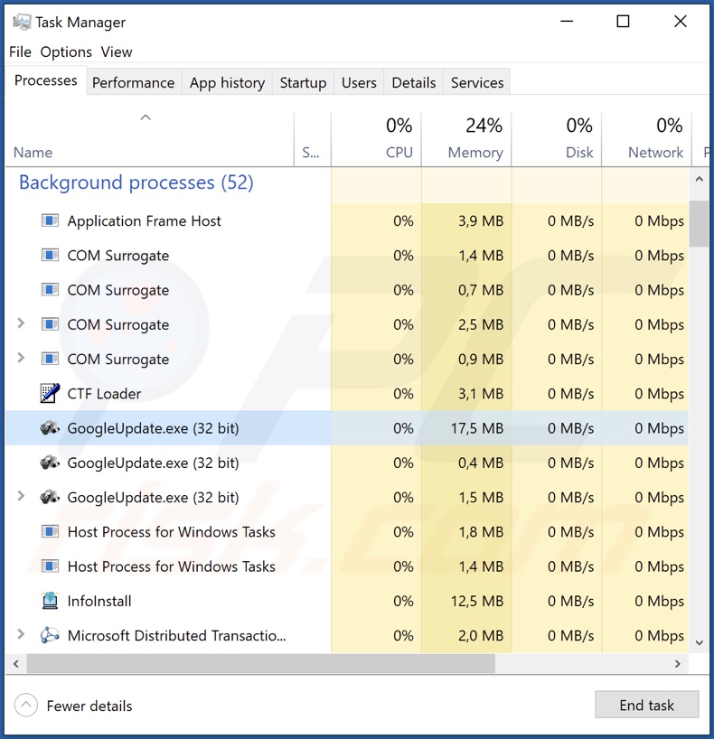Screen dimensions: 714x739
Task: Switch to the Startup tab
Action: click(303, 82)
